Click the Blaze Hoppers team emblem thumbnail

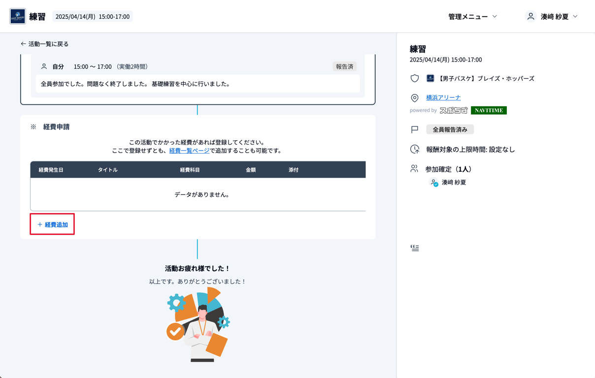(430, 78)
